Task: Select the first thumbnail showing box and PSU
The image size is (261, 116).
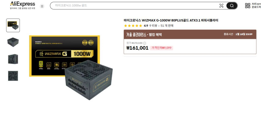Action: tap(13, 25)
